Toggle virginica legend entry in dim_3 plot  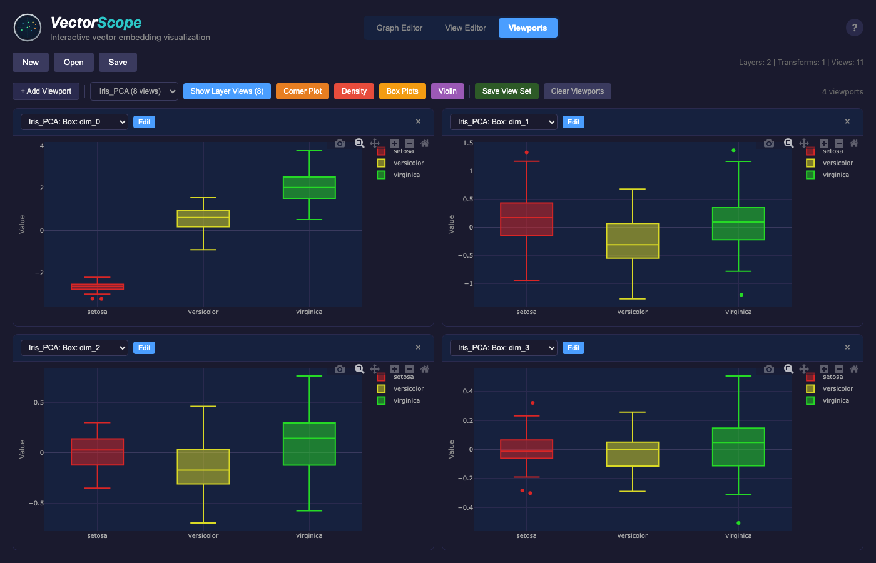tap(835, 401)
